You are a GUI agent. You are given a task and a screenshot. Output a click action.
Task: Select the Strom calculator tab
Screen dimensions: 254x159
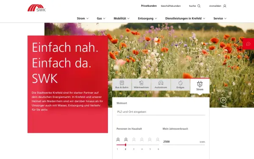[x=200, y=86]
